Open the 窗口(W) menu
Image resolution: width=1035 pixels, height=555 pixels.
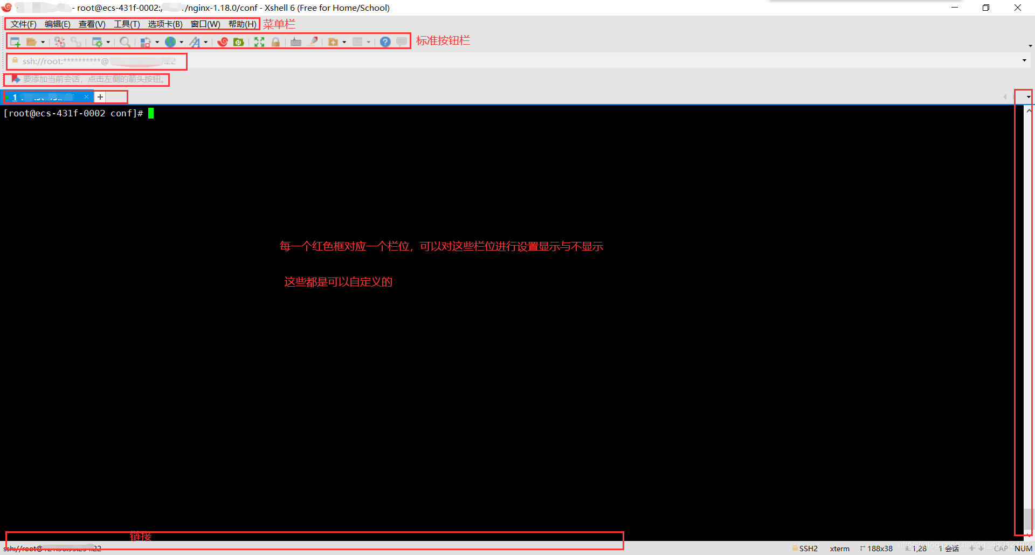click(205, 24)
